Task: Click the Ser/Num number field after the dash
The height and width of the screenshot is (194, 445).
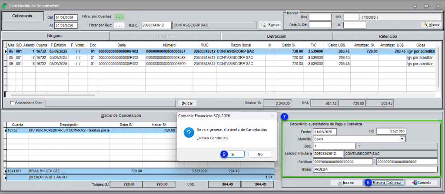Action: [407, 161]
